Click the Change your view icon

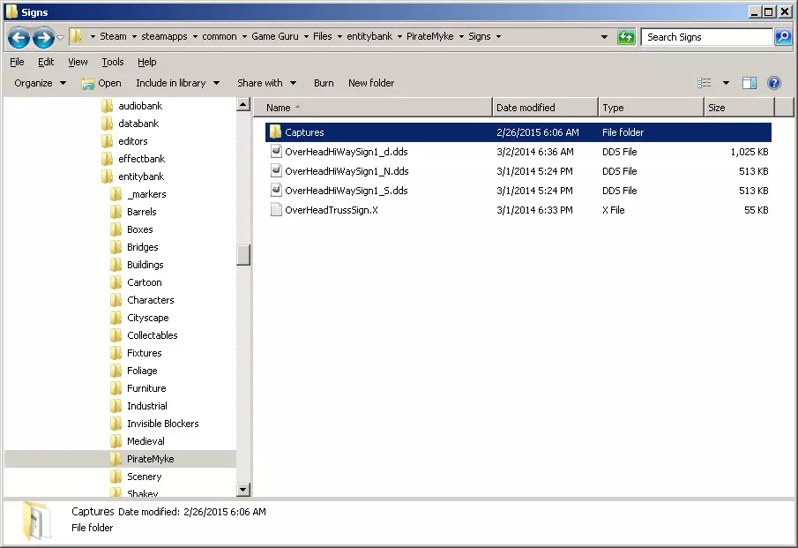pos(705,83)
